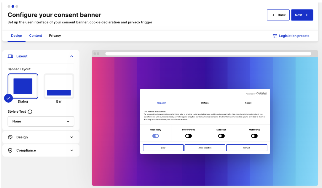Click the blue checkmark badge on Dialog

[9, 98]
